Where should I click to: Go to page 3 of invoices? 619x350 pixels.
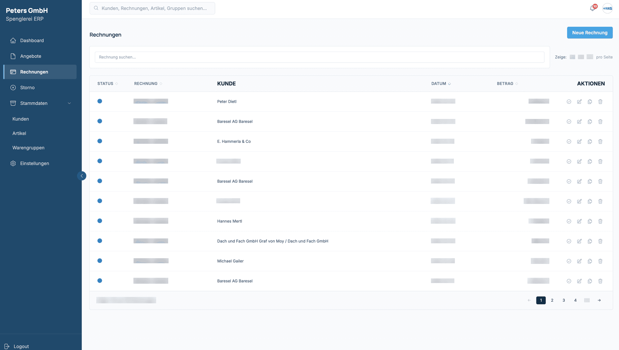coord(564,300)
